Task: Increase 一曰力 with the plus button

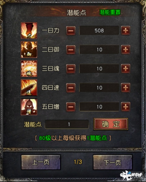Action: [126, 31]
